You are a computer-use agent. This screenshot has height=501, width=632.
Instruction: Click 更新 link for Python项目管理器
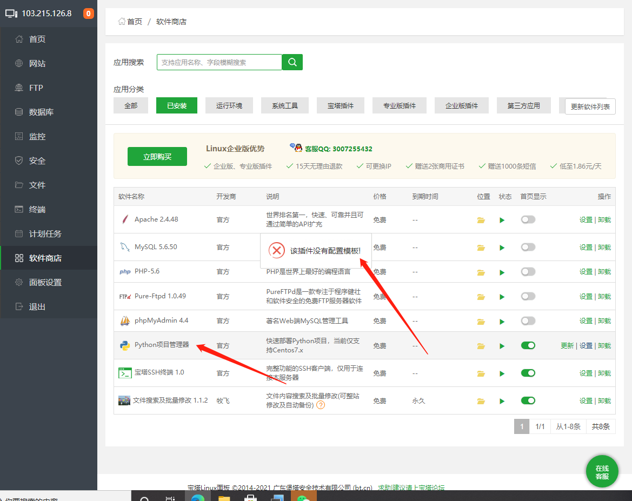pyautogui.click(x=567, y=345)
